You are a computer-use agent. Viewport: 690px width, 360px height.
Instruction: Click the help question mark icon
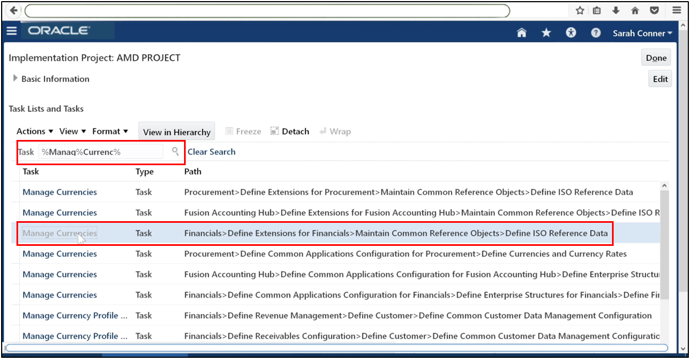(x=596, y=33)
